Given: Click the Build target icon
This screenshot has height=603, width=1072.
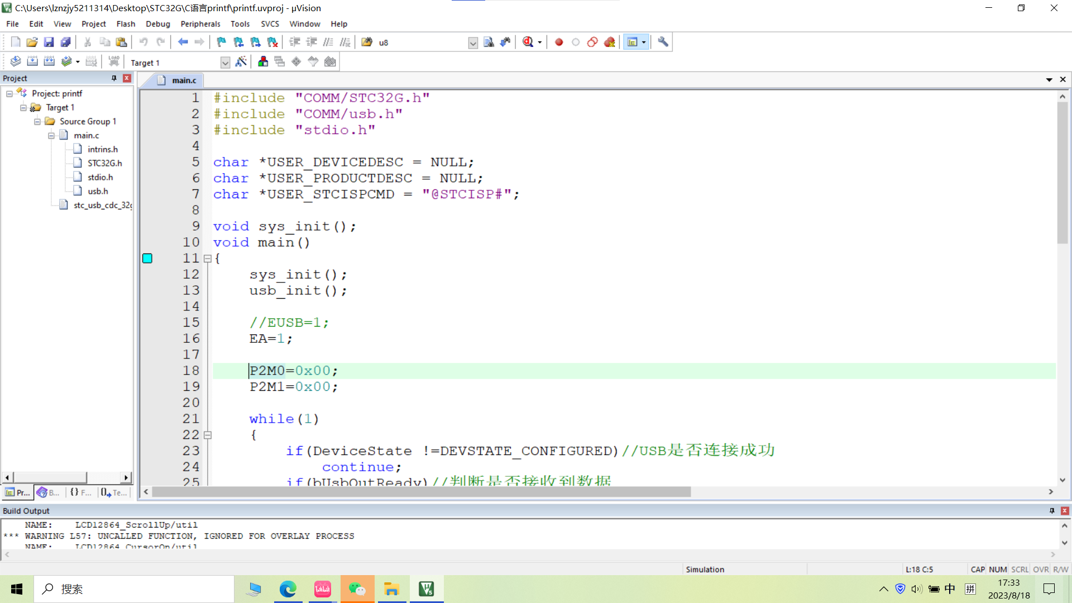Looking at the screenshot, I should point(32,61).
